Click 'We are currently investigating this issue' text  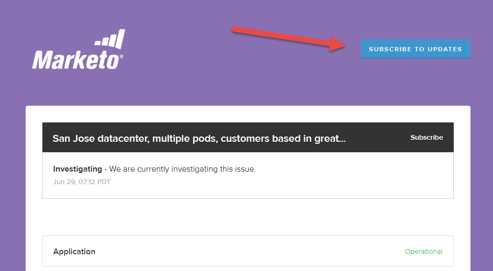[x=182, y=169]
